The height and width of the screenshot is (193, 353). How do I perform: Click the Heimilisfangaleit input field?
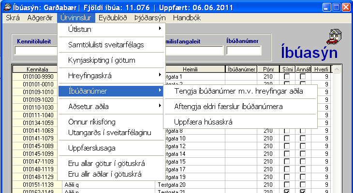(x=194, y=50)
